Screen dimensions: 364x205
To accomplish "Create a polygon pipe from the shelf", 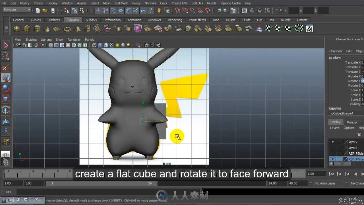I will pos(88,28).
